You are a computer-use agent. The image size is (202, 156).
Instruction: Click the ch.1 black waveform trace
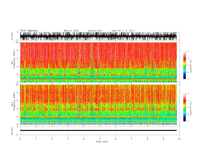98,36
